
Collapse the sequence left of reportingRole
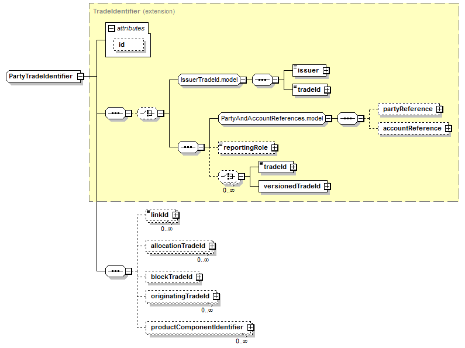tap(201, 147)
